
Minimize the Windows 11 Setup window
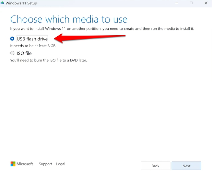pyautogui.click(x=177, y=3)
